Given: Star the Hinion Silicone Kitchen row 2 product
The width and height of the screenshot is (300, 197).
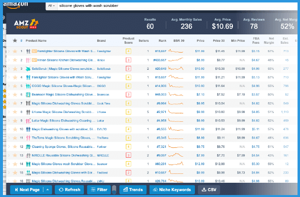Looking at the screenshot, I should point(15,60).
